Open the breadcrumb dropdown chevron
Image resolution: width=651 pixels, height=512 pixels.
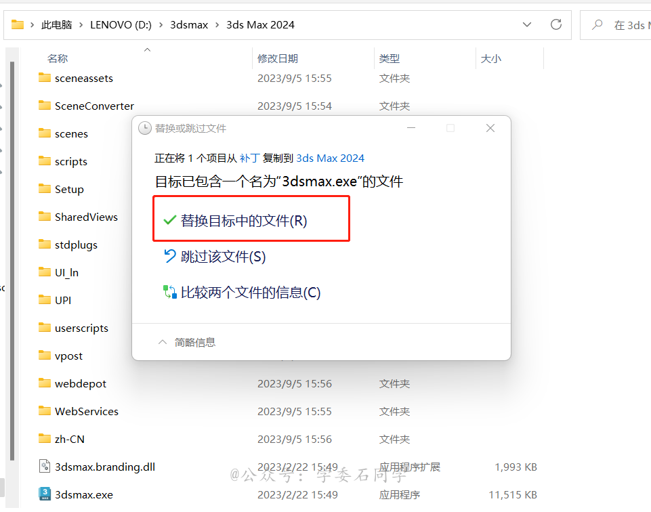526,24
